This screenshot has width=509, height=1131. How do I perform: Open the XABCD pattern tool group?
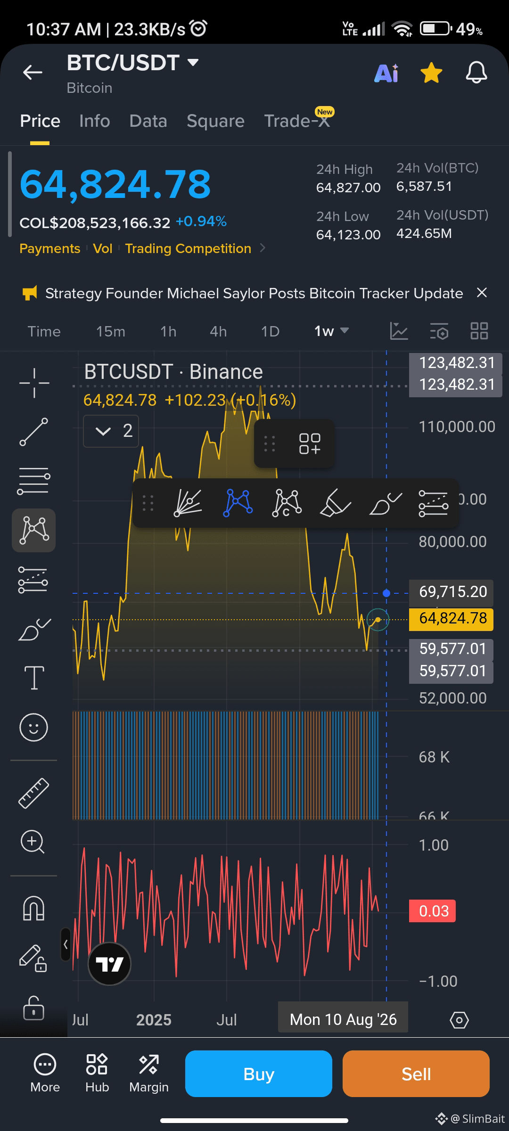pos(34,530)
